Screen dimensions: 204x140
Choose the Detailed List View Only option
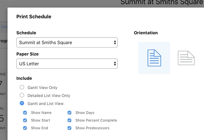[x=22, y=95]
